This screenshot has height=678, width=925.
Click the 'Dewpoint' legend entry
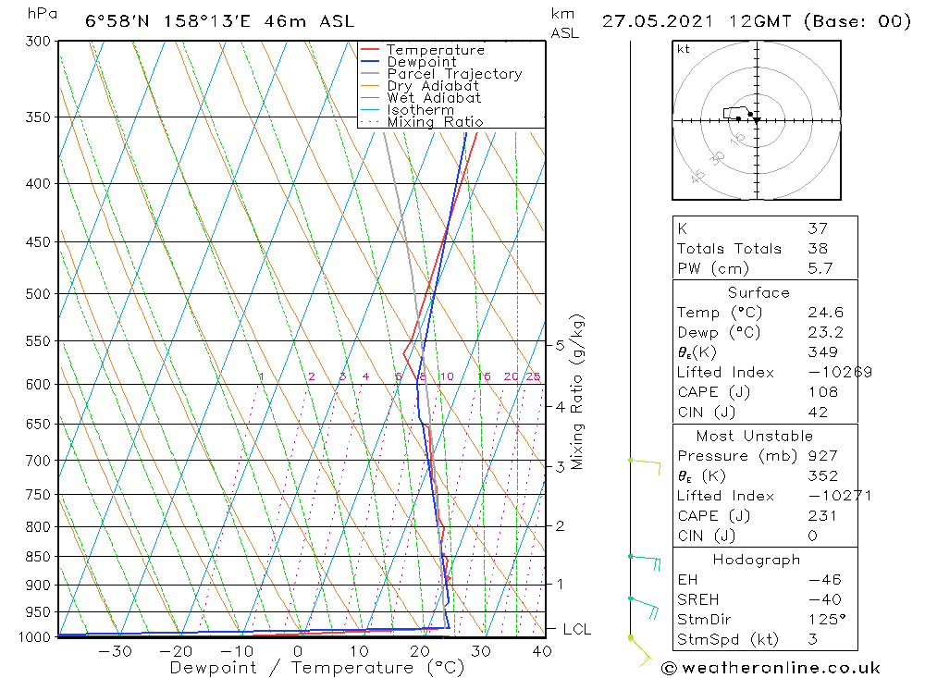422,62
